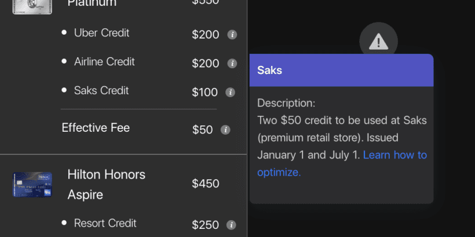475x237 pixels.
Task: Click the Airline Credit label
Action: [104, 62]
